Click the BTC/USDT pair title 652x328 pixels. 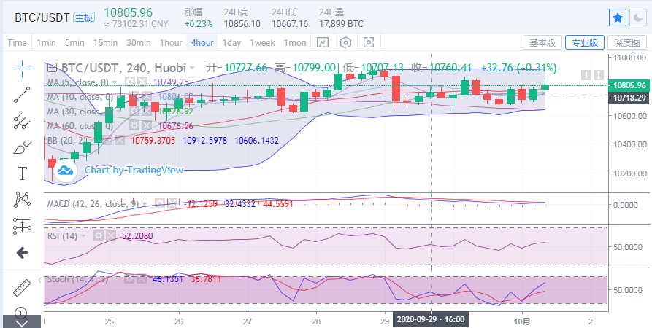(x=43, y=17)
